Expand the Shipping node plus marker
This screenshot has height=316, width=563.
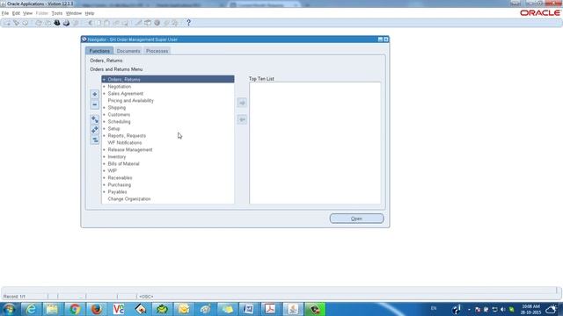coord(104,107)
